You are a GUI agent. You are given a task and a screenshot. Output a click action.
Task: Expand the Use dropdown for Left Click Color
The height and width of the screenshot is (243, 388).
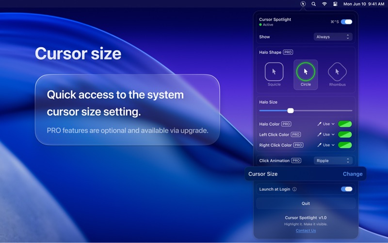coord(329,135)
